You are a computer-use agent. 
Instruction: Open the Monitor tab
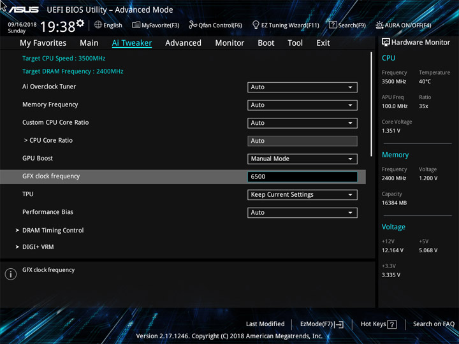click(229, 43)
